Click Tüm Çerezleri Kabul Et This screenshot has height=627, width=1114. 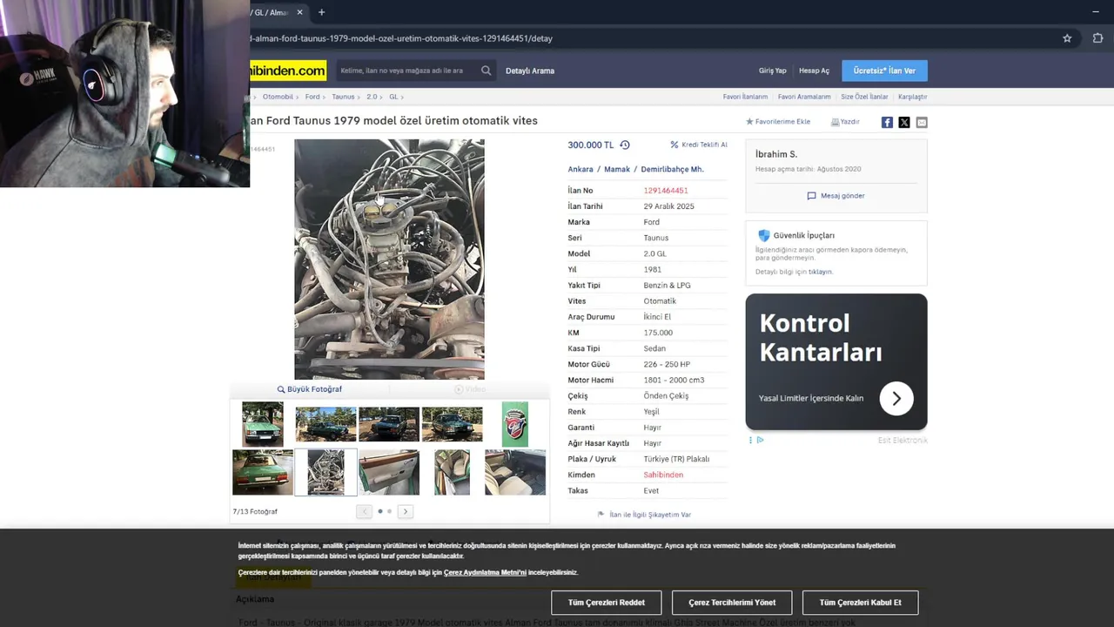click(860, 603)
